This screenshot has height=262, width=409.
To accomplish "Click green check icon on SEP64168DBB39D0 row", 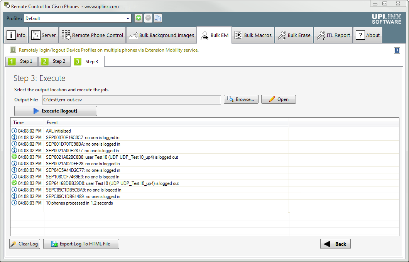I will click(14, 183).
